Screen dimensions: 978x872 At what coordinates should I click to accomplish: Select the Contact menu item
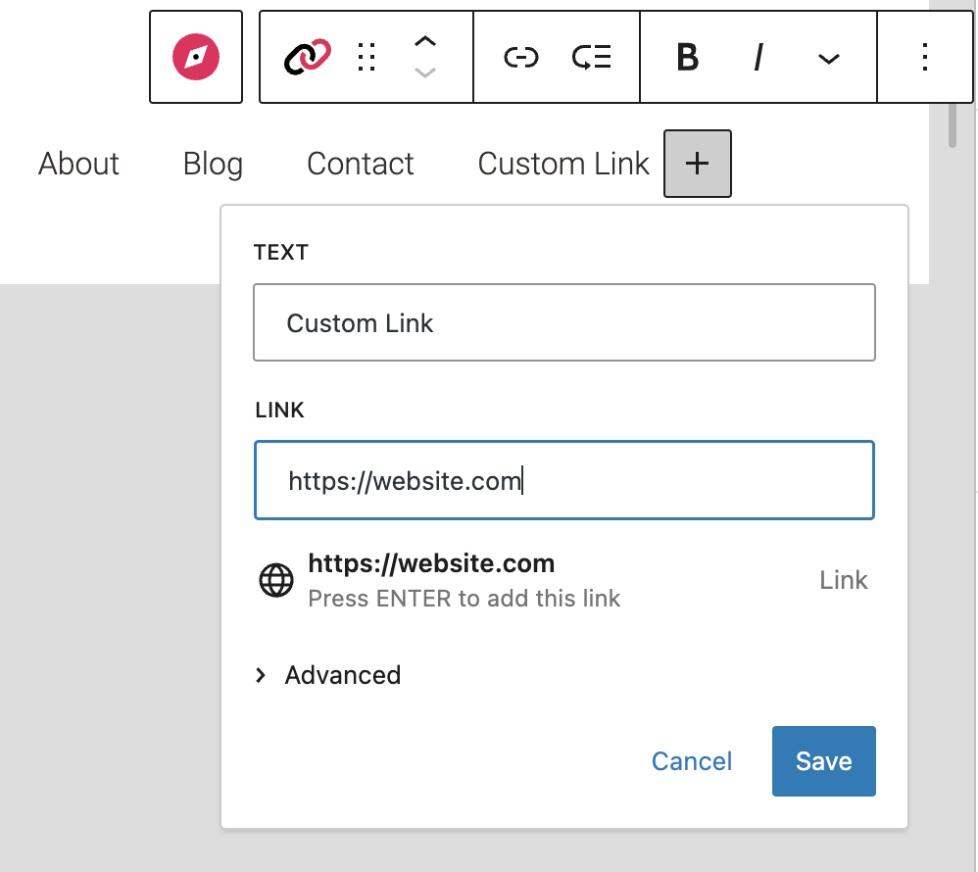[x=361, y=164]
